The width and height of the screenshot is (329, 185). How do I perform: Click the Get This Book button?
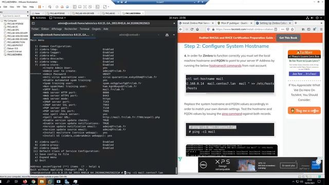(x=288, y=38)
